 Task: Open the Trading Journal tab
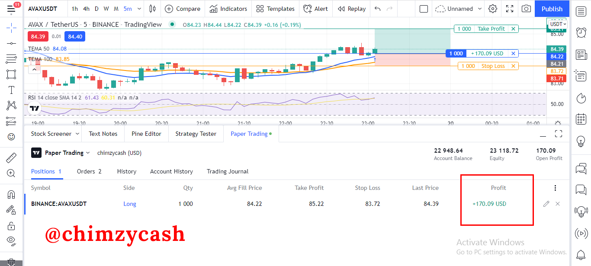[x=228, y=171]
